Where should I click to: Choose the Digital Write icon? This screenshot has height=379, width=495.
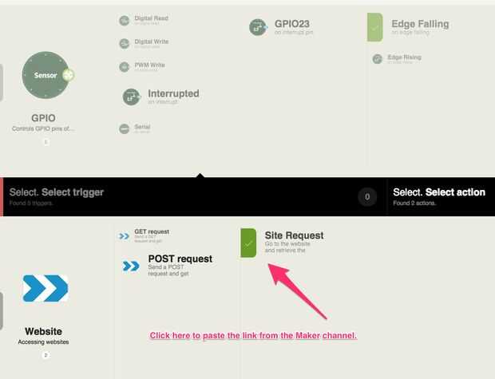[x=124, y=44]
